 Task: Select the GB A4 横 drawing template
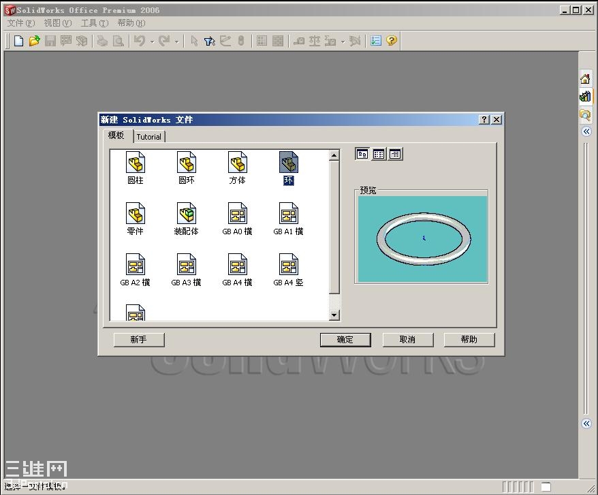(x=237, y=270)
